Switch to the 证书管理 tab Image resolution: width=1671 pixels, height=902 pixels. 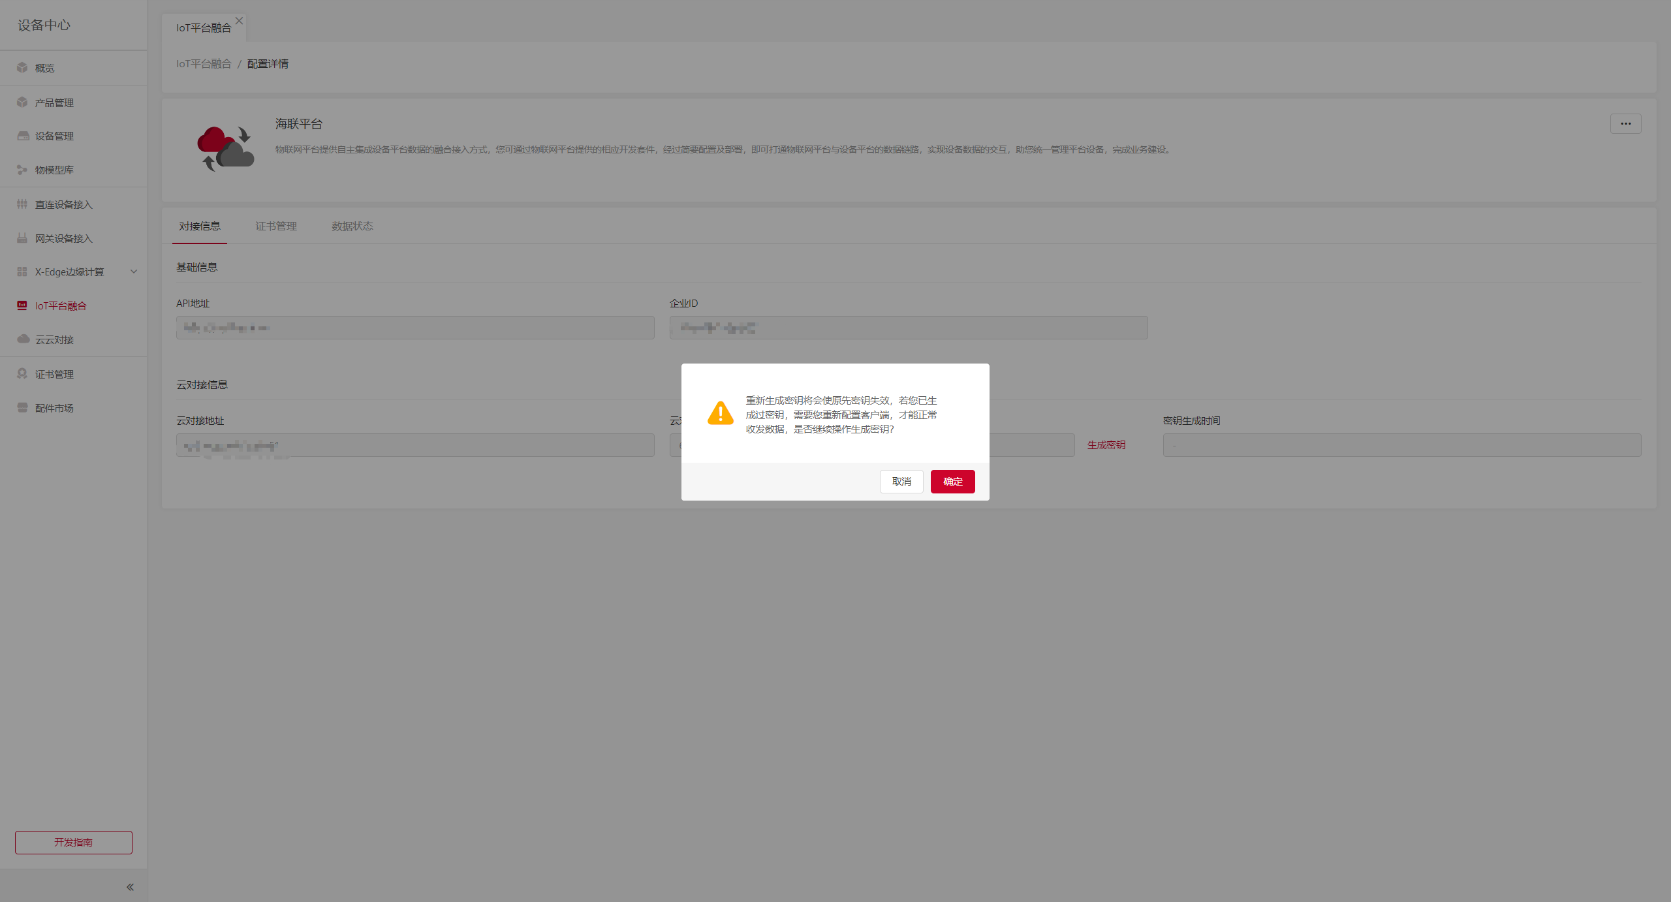coord(275,226)
